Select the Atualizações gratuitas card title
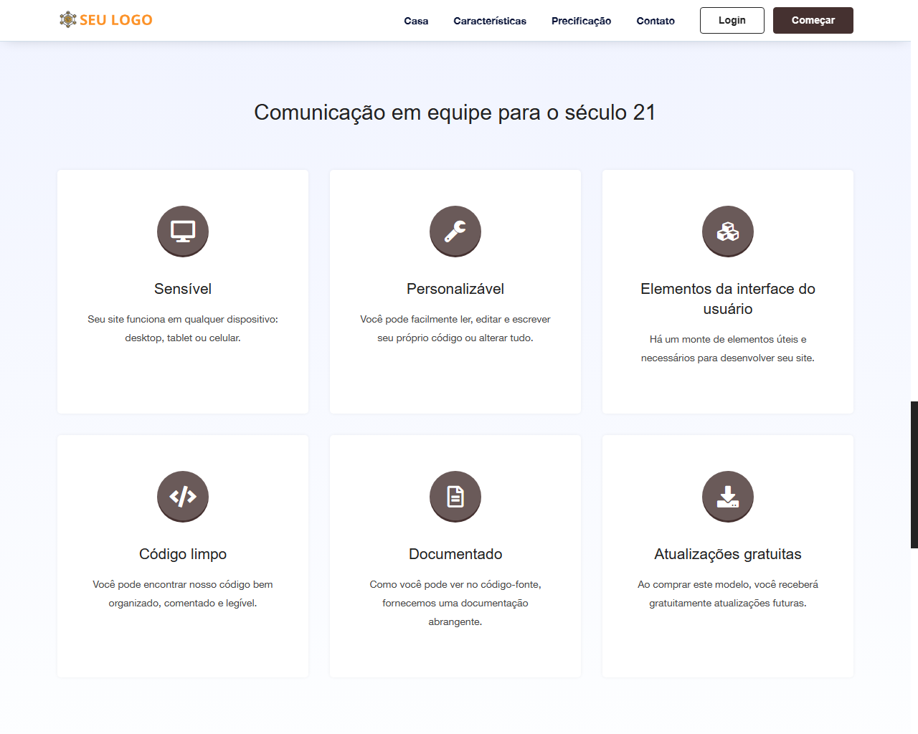918x734 pixels. pyautogui.click(x=728, y=554)
